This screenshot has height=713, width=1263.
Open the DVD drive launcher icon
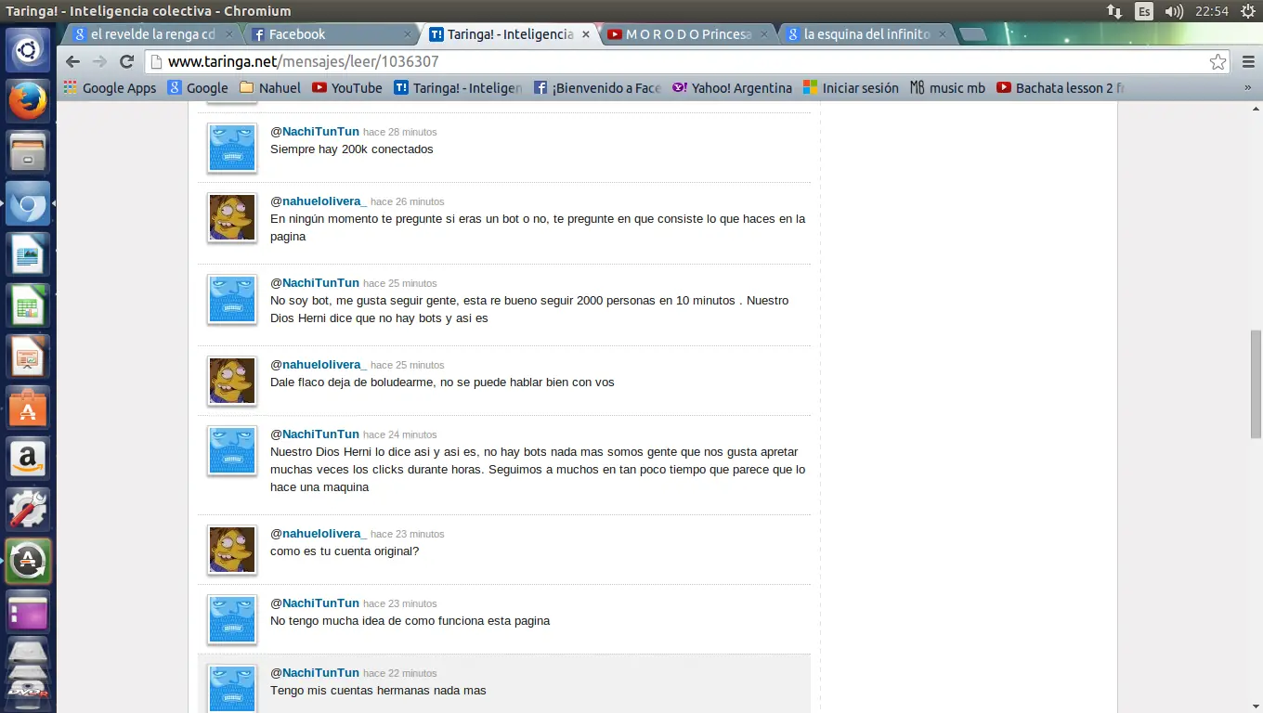(28, 692)
